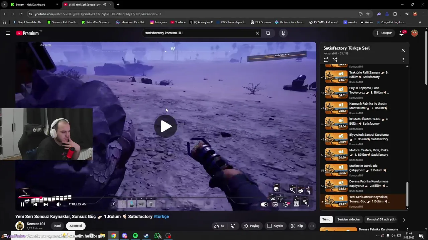This screenshot has height=240, width=428.
Task: Click the search magnifier button
Action: 268,33
